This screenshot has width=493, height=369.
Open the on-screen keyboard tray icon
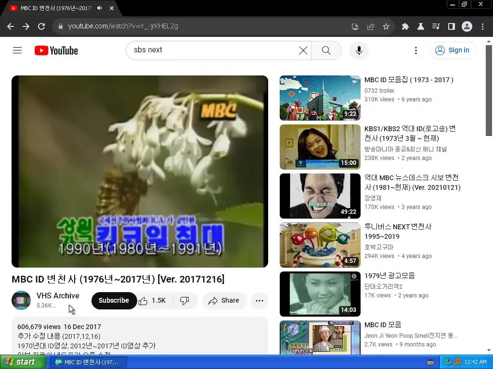pos(430,362)
